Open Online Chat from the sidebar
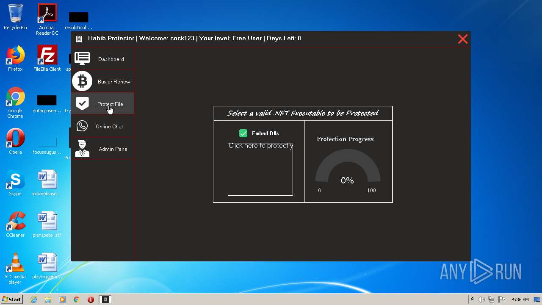Image resolution: width=542 pixels, height=305 pixels. (102, 126)
